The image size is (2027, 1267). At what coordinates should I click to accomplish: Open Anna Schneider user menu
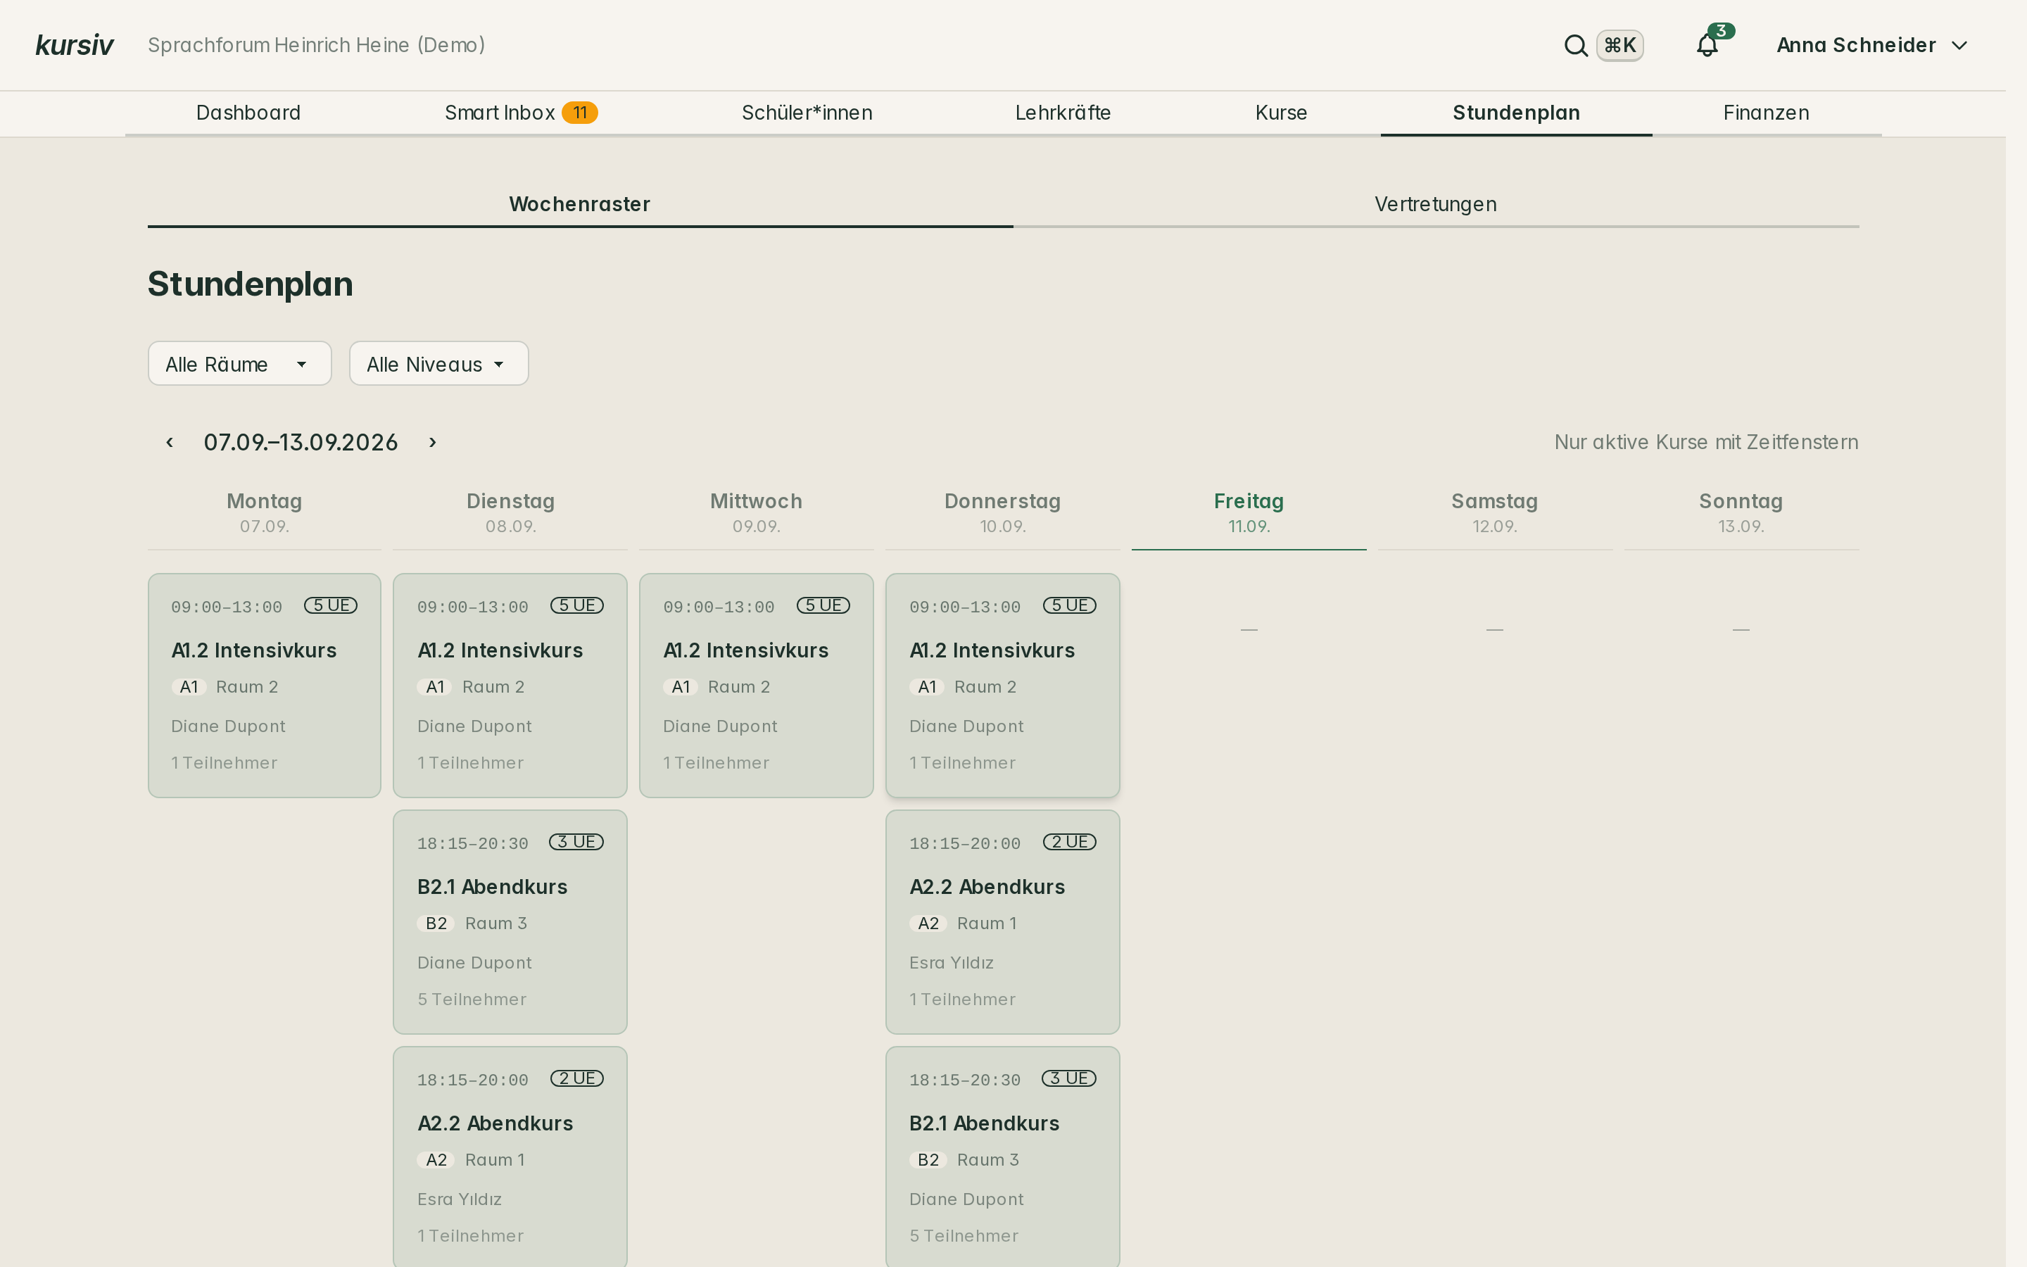pyautogui.click(x=1871, y=45)
